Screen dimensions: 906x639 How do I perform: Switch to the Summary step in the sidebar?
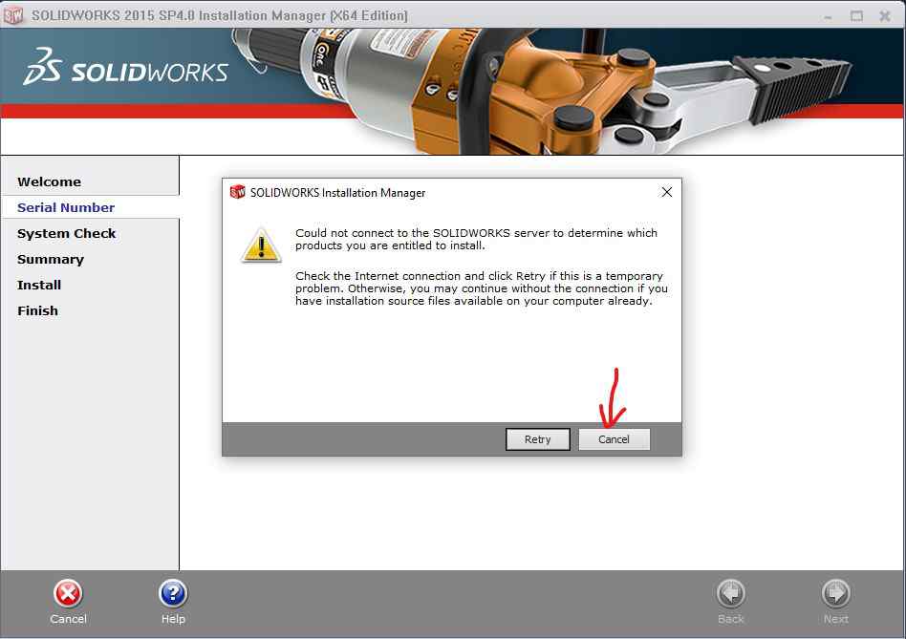coord(51,259)
